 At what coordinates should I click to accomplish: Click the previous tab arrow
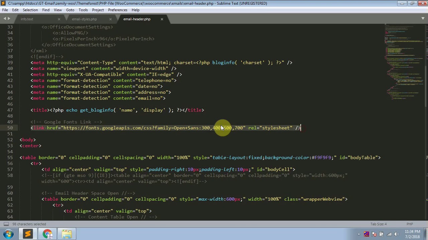coord(4,19)
